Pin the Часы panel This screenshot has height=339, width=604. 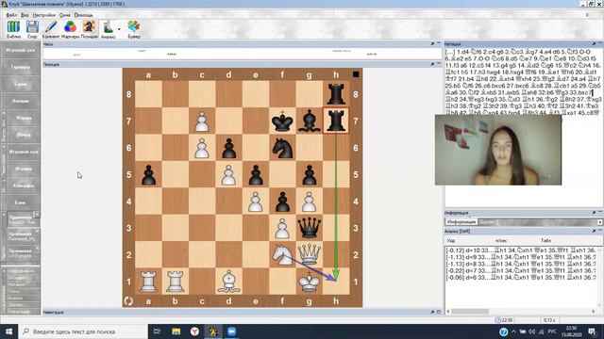pyautogui.click(x=432, y=44)
